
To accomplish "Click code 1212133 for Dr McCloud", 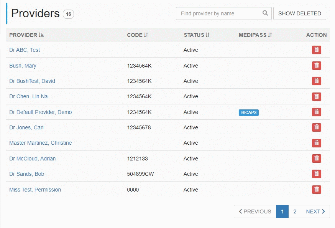I will click(x=137, y=159).
